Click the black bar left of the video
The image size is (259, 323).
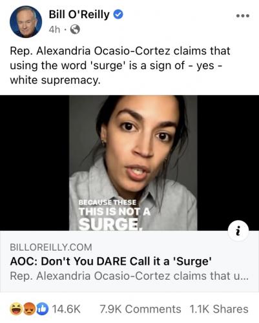34,163
